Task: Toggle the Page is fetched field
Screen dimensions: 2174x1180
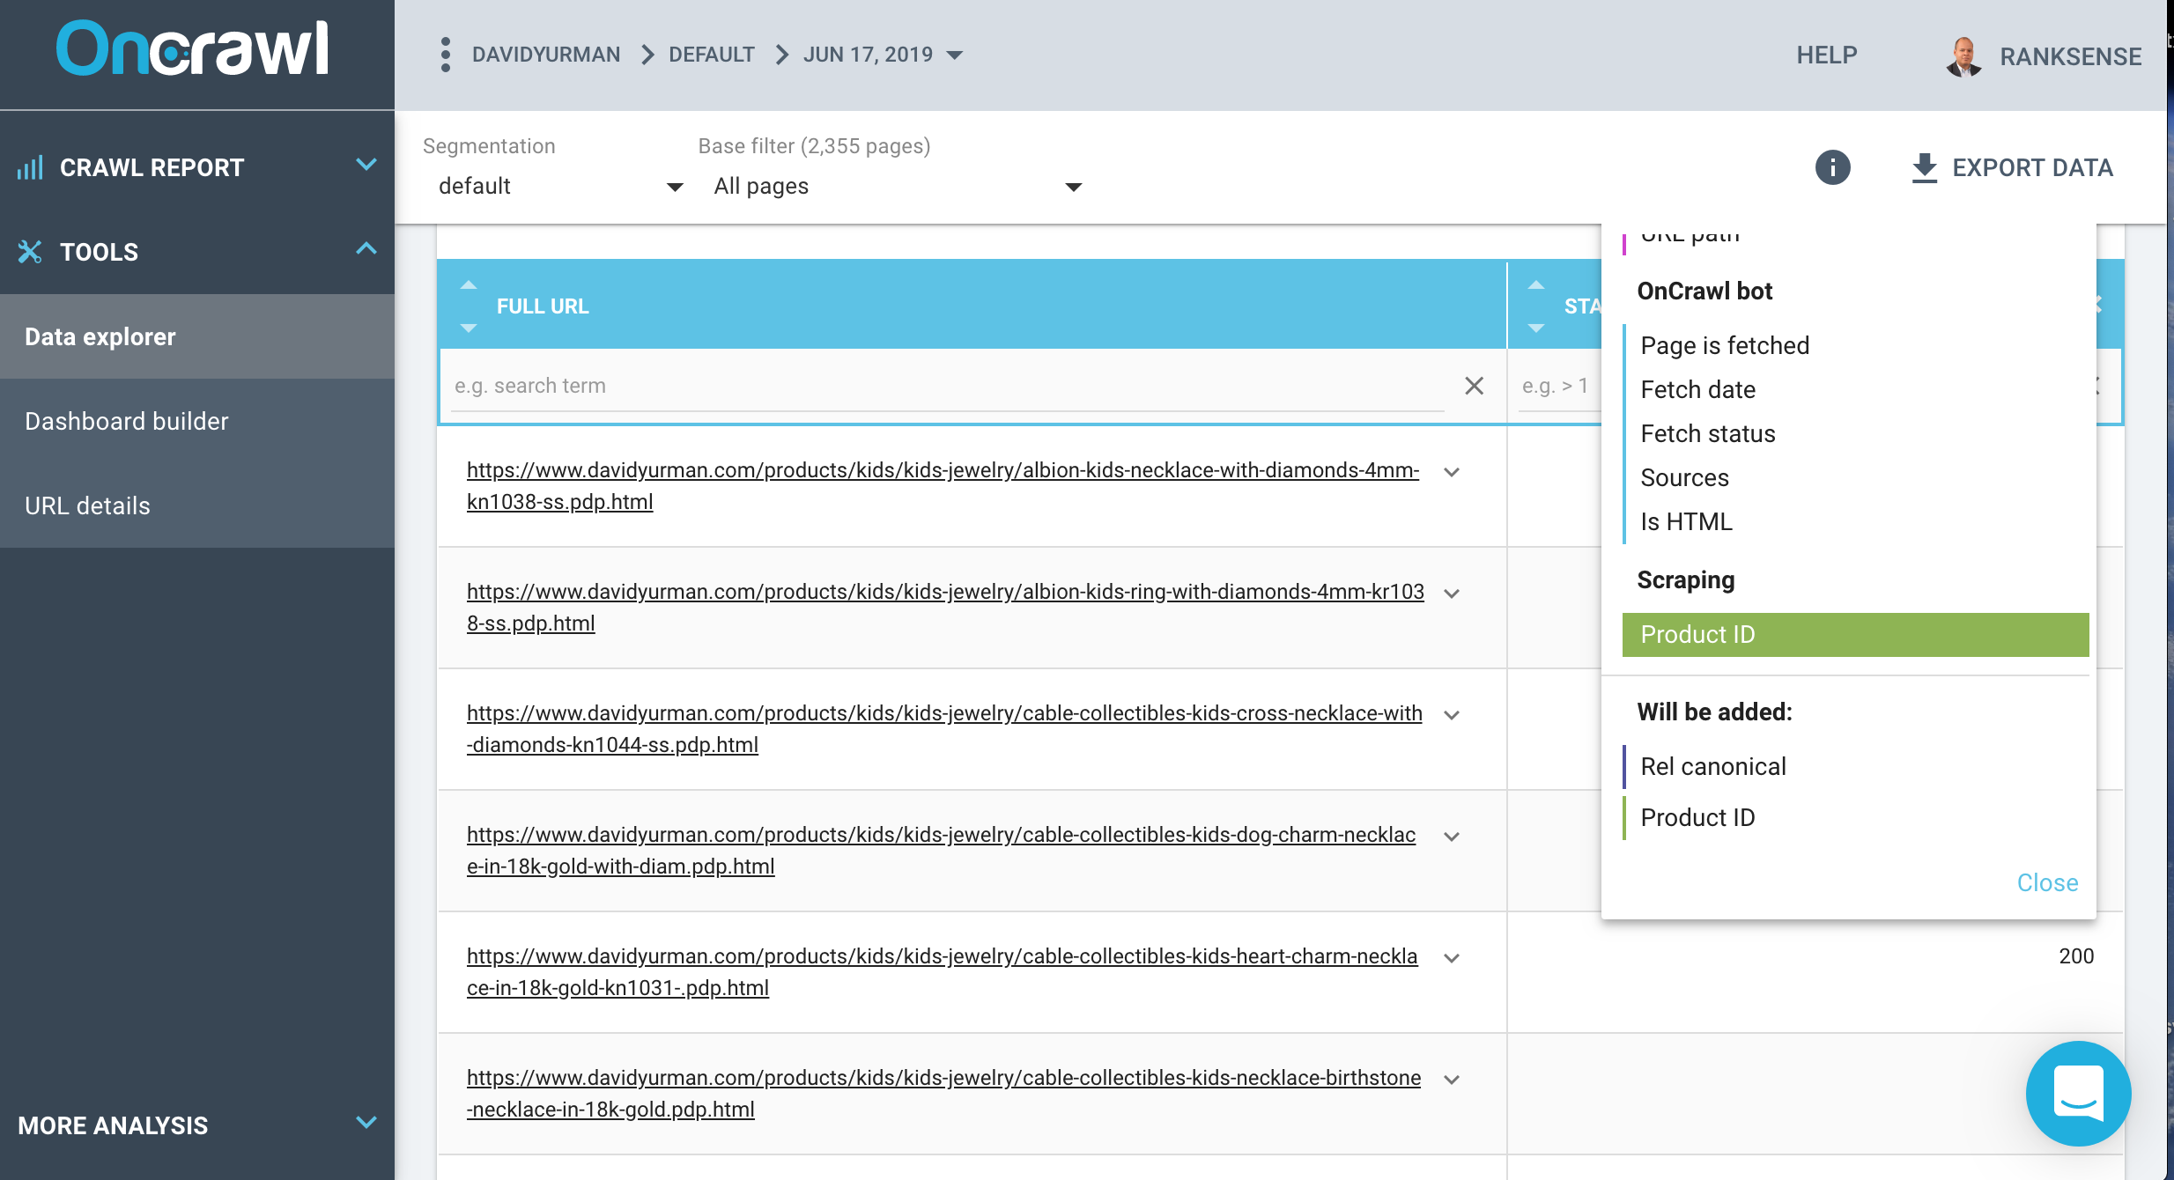Action: [1724, 345]
